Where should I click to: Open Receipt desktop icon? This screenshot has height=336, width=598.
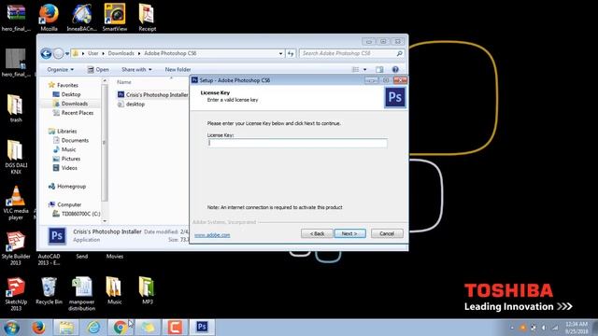(148, 18)
